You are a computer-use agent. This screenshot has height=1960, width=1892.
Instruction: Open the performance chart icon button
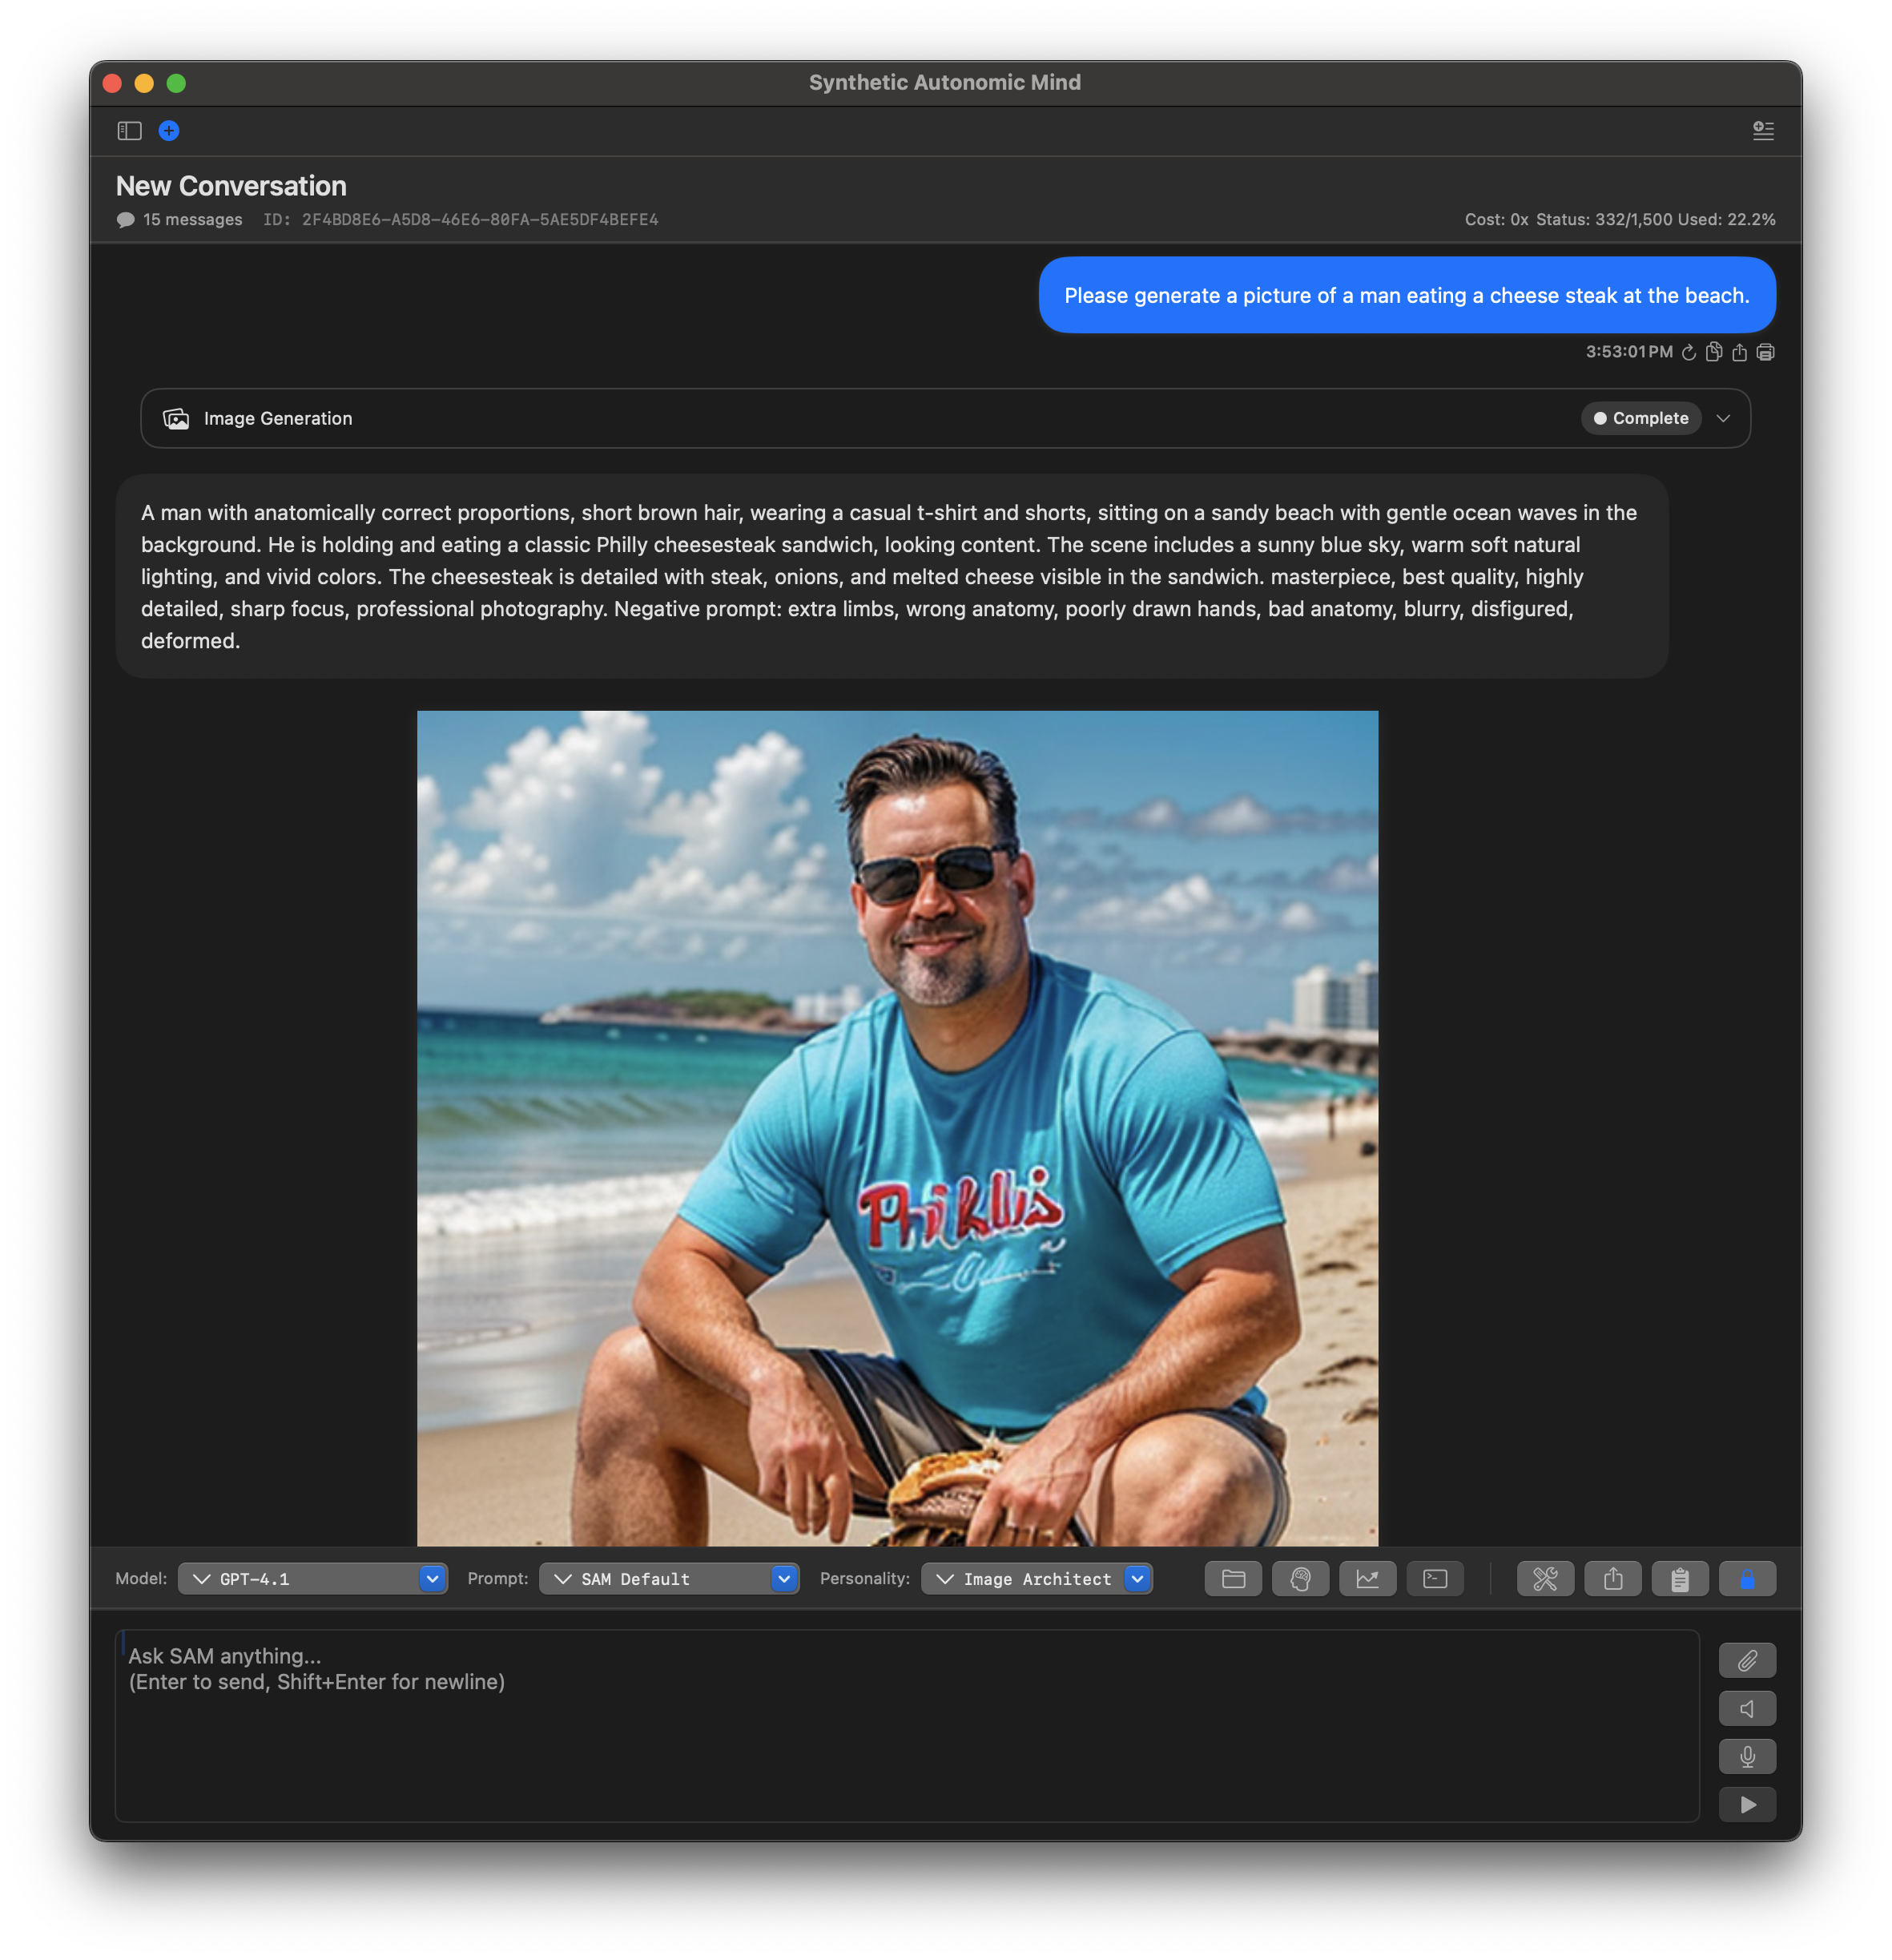(x=1367, y=1579)
